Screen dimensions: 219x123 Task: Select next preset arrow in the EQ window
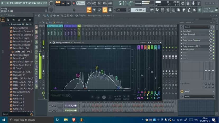[150, 42]
